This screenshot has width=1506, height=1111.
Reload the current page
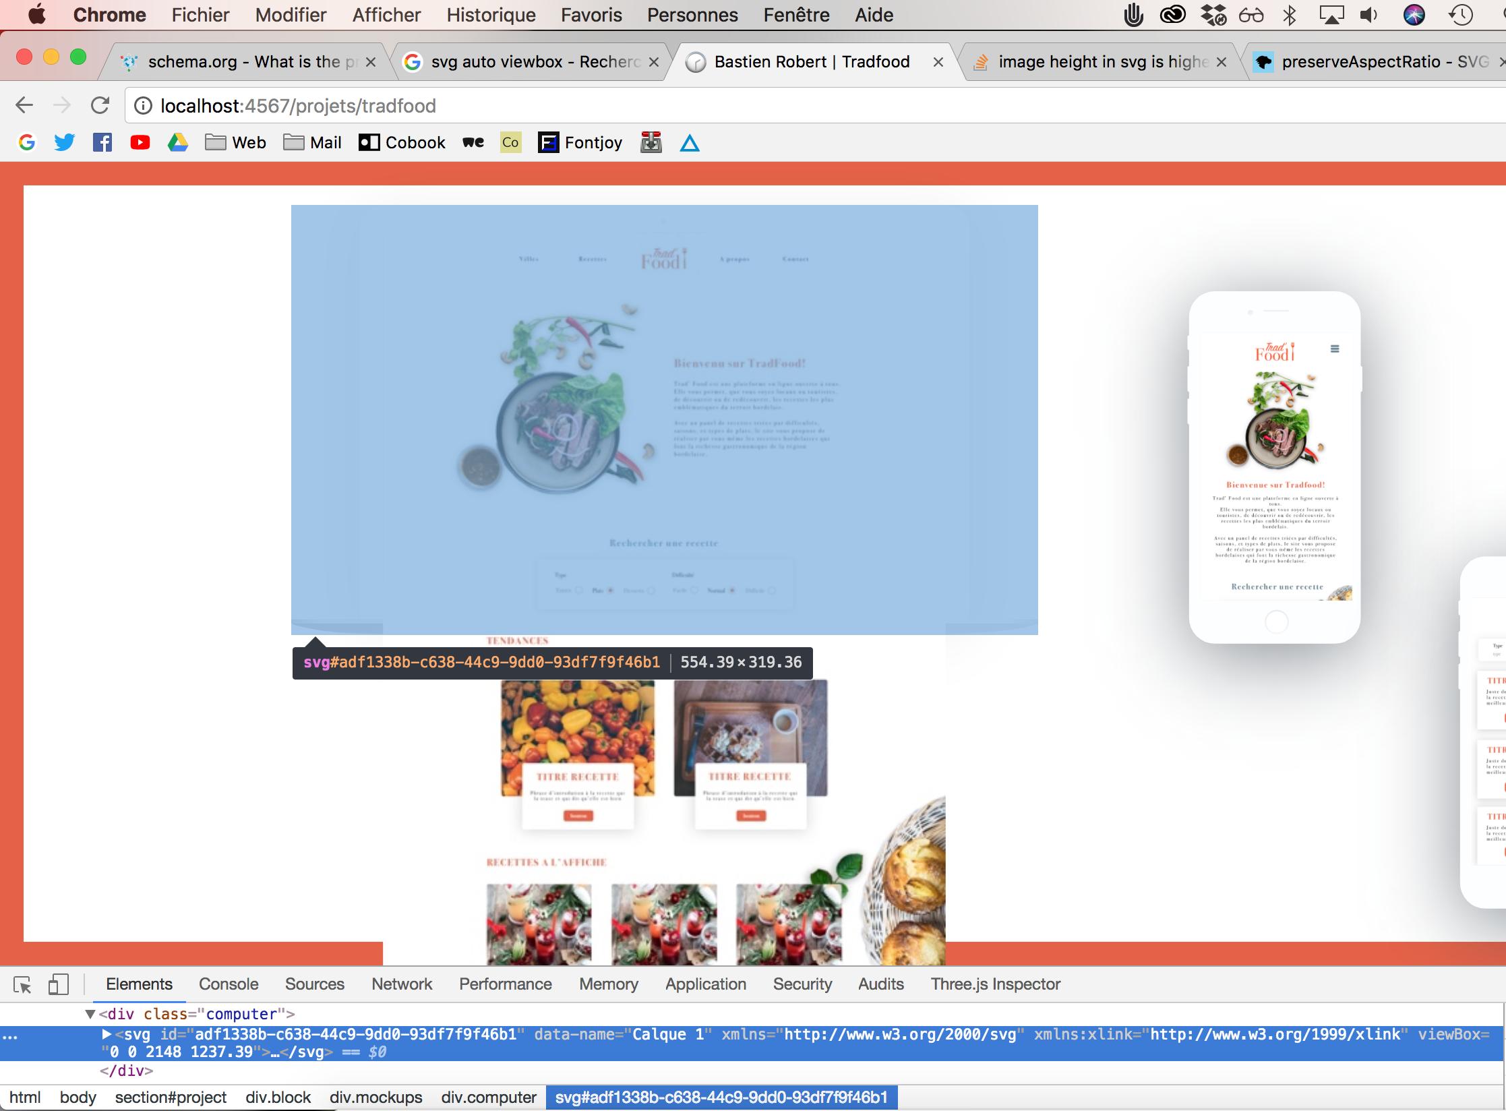point(100,105)
